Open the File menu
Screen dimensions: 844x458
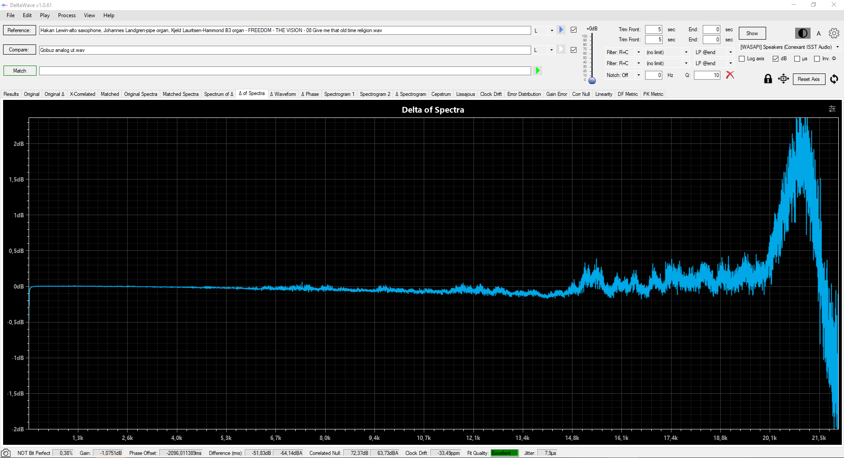pos(11,15)
